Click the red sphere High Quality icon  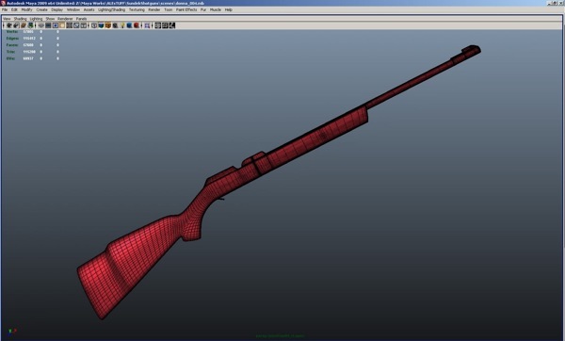137,25
